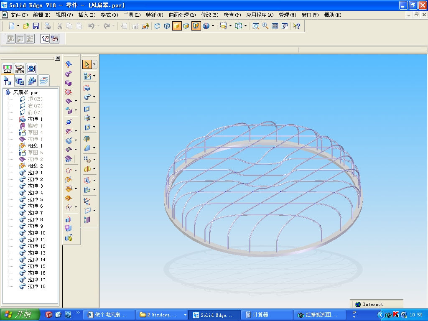
Task: Click the BlueSurf surface icon
Action: (x=69, y=64)
